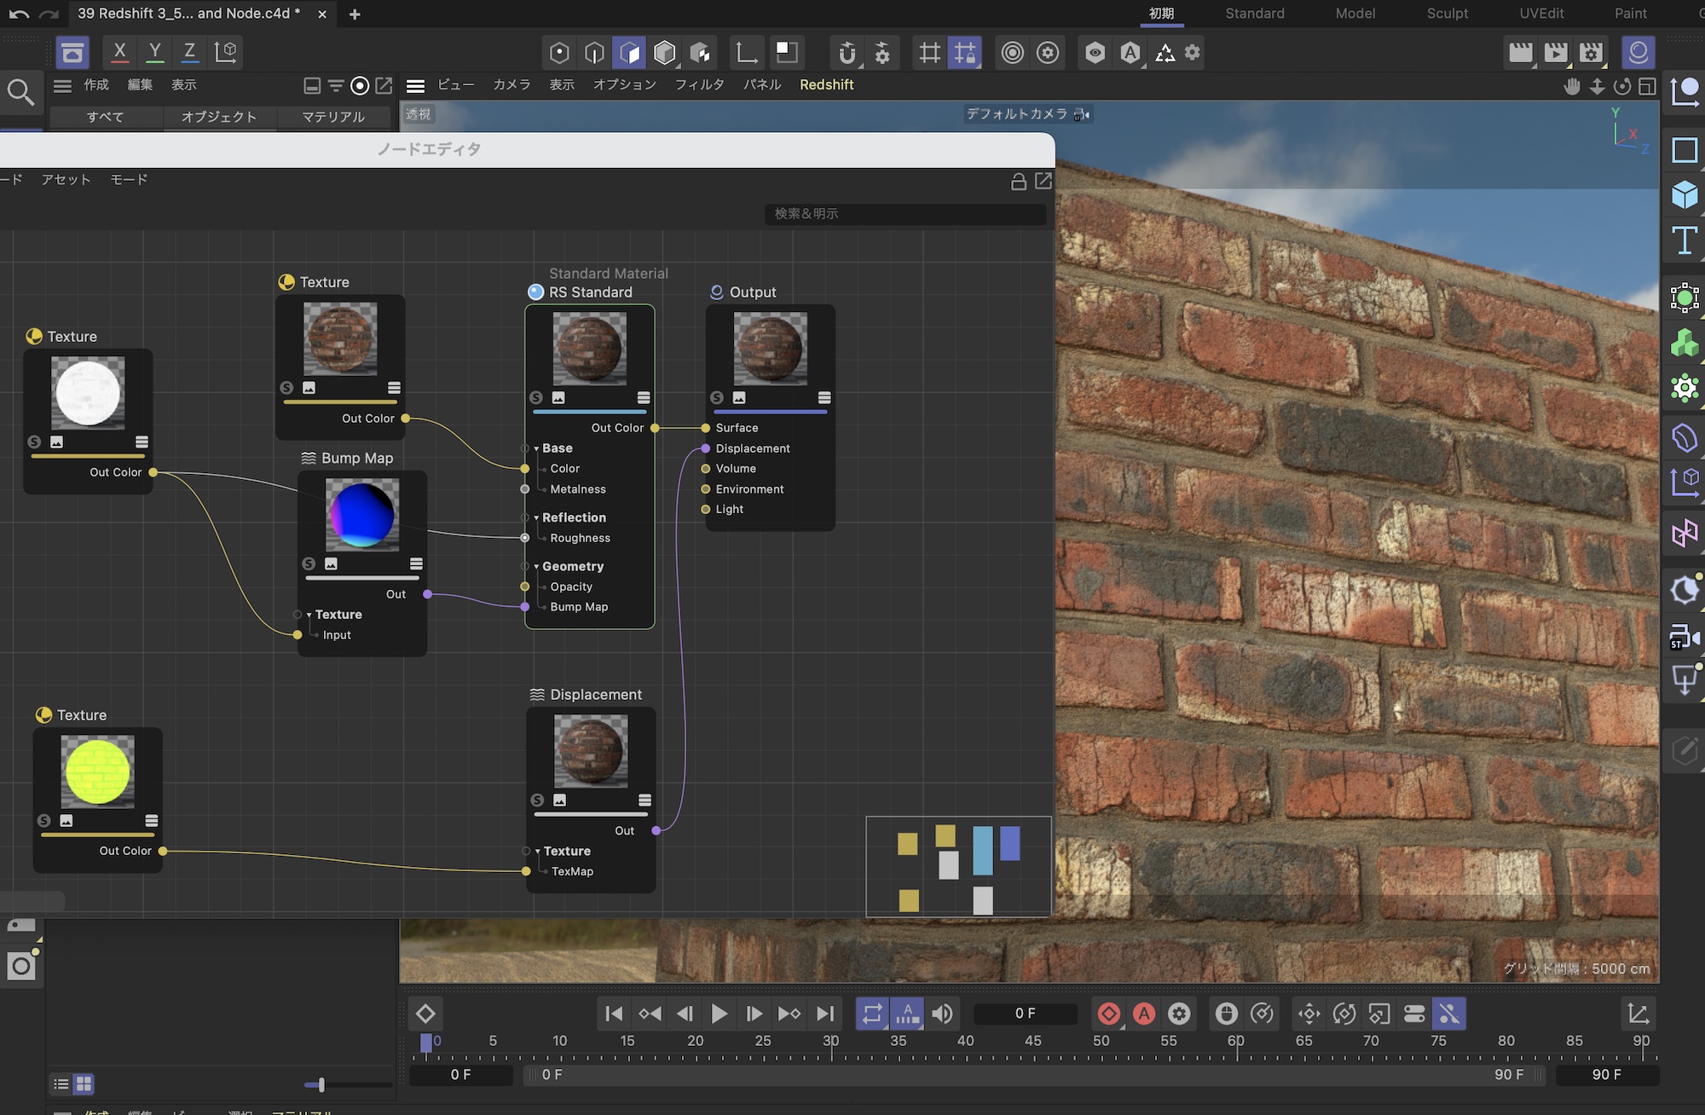Click the Play forward button
Viewport: 1705px width, 1115px height.
coord(719,1014)
